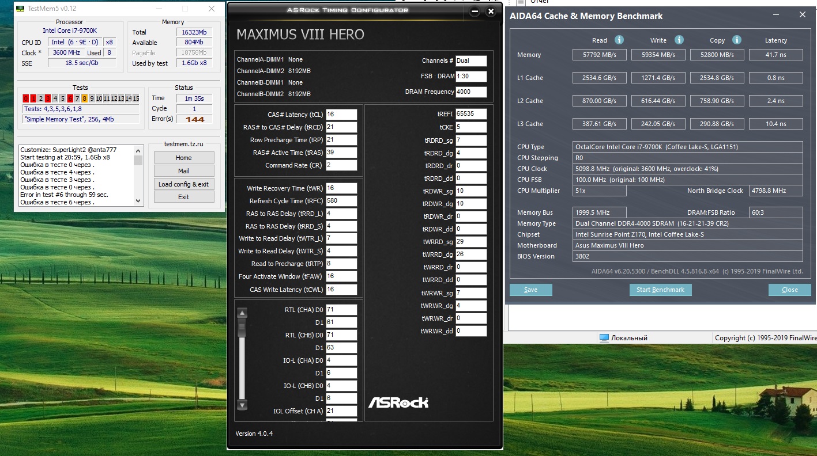This screenshot has width=817, height=456.
Task: Click the down arrow of ASRock RTL scrollbar
Action: pos(242,405)
